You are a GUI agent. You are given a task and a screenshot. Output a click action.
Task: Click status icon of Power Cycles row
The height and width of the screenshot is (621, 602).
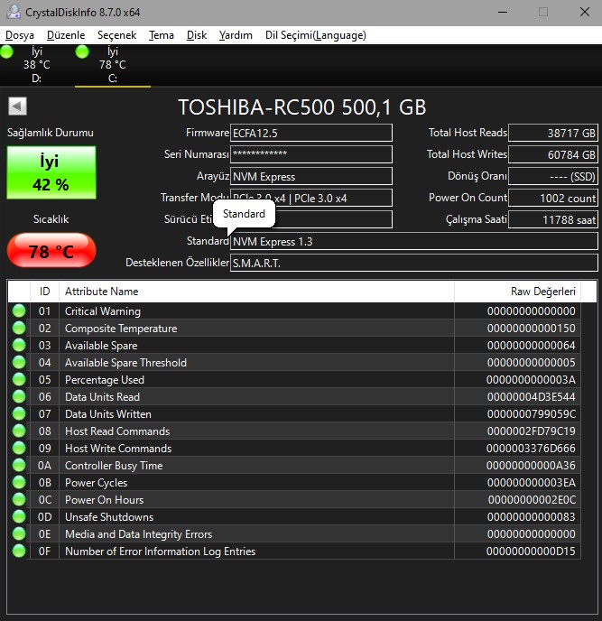(19, 482)
